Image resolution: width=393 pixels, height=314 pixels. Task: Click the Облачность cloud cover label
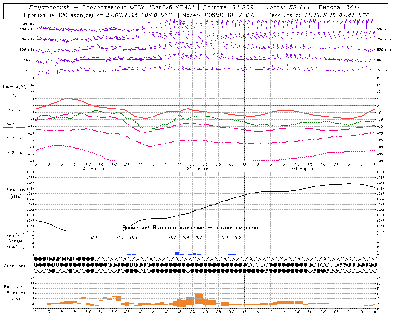tap(16, 266)
